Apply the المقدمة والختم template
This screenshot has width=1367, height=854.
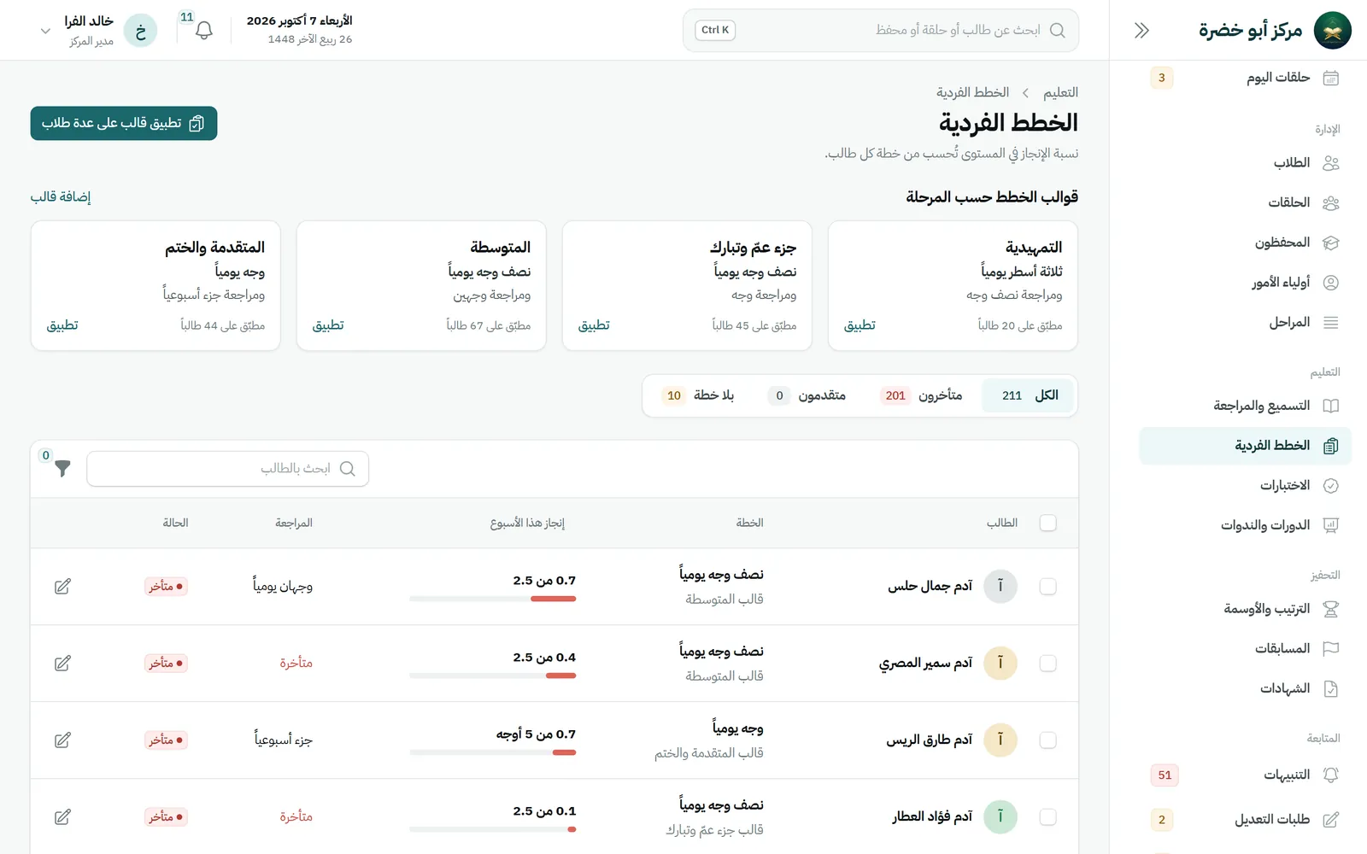coord(62,325)
